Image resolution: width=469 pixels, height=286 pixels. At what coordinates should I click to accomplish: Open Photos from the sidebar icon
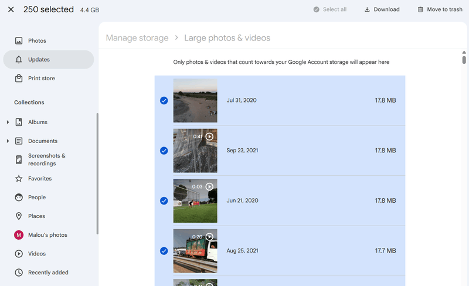19,41
